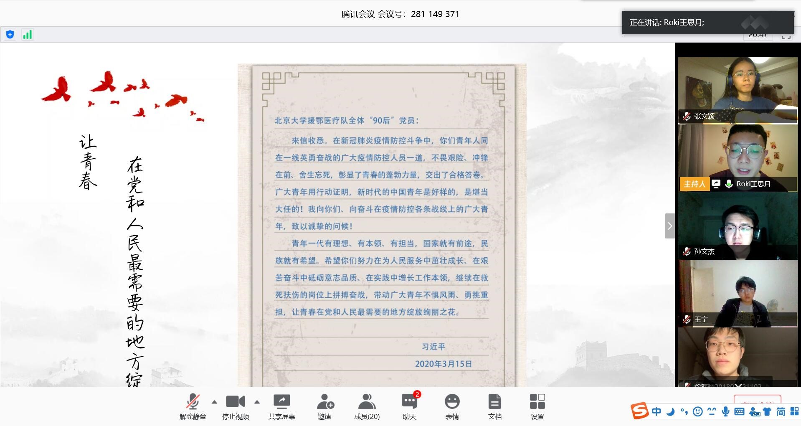The image size is (801, 426).
Task: Toggle Sogou Chinese/English input mode (中)
Action: [656, 412]
